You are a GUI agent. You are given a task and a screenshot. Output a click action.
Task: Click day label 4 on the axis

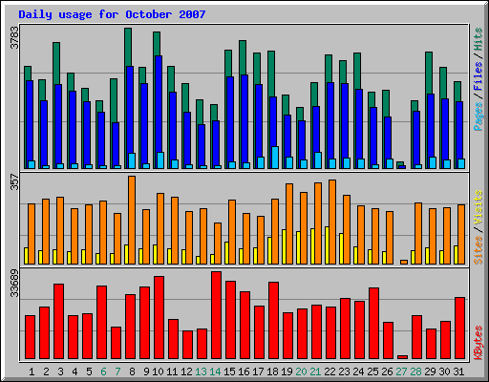(x=74, y=371)
